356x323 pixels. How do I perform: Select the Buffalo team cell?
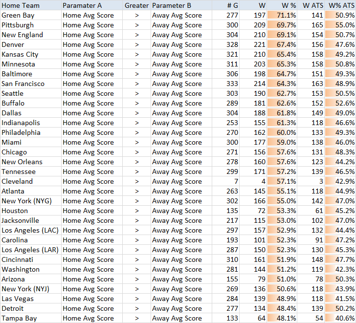coord(31,103)
